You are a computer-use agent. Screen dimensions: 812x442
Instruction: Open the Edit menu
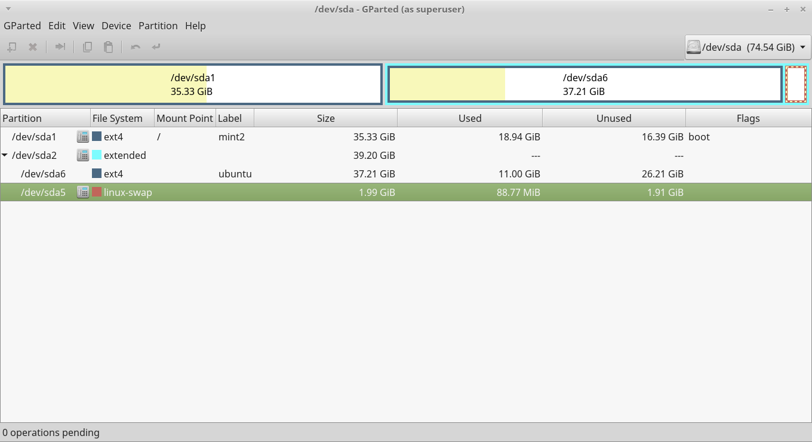pos(57,26)
